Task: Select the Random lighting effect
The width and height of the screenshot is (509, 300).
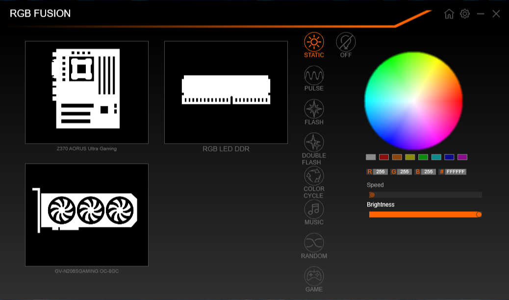Action: [x=314, y=243]
